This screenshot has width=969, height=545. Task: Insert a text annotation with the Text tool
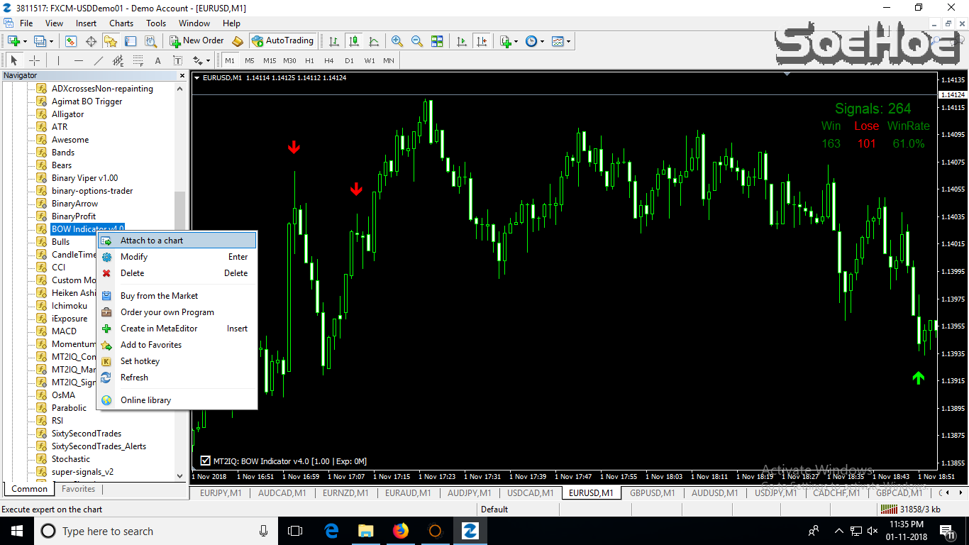point(157,60)
